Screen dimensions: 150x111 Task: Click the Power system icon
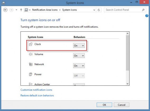[x=31, y=74]
